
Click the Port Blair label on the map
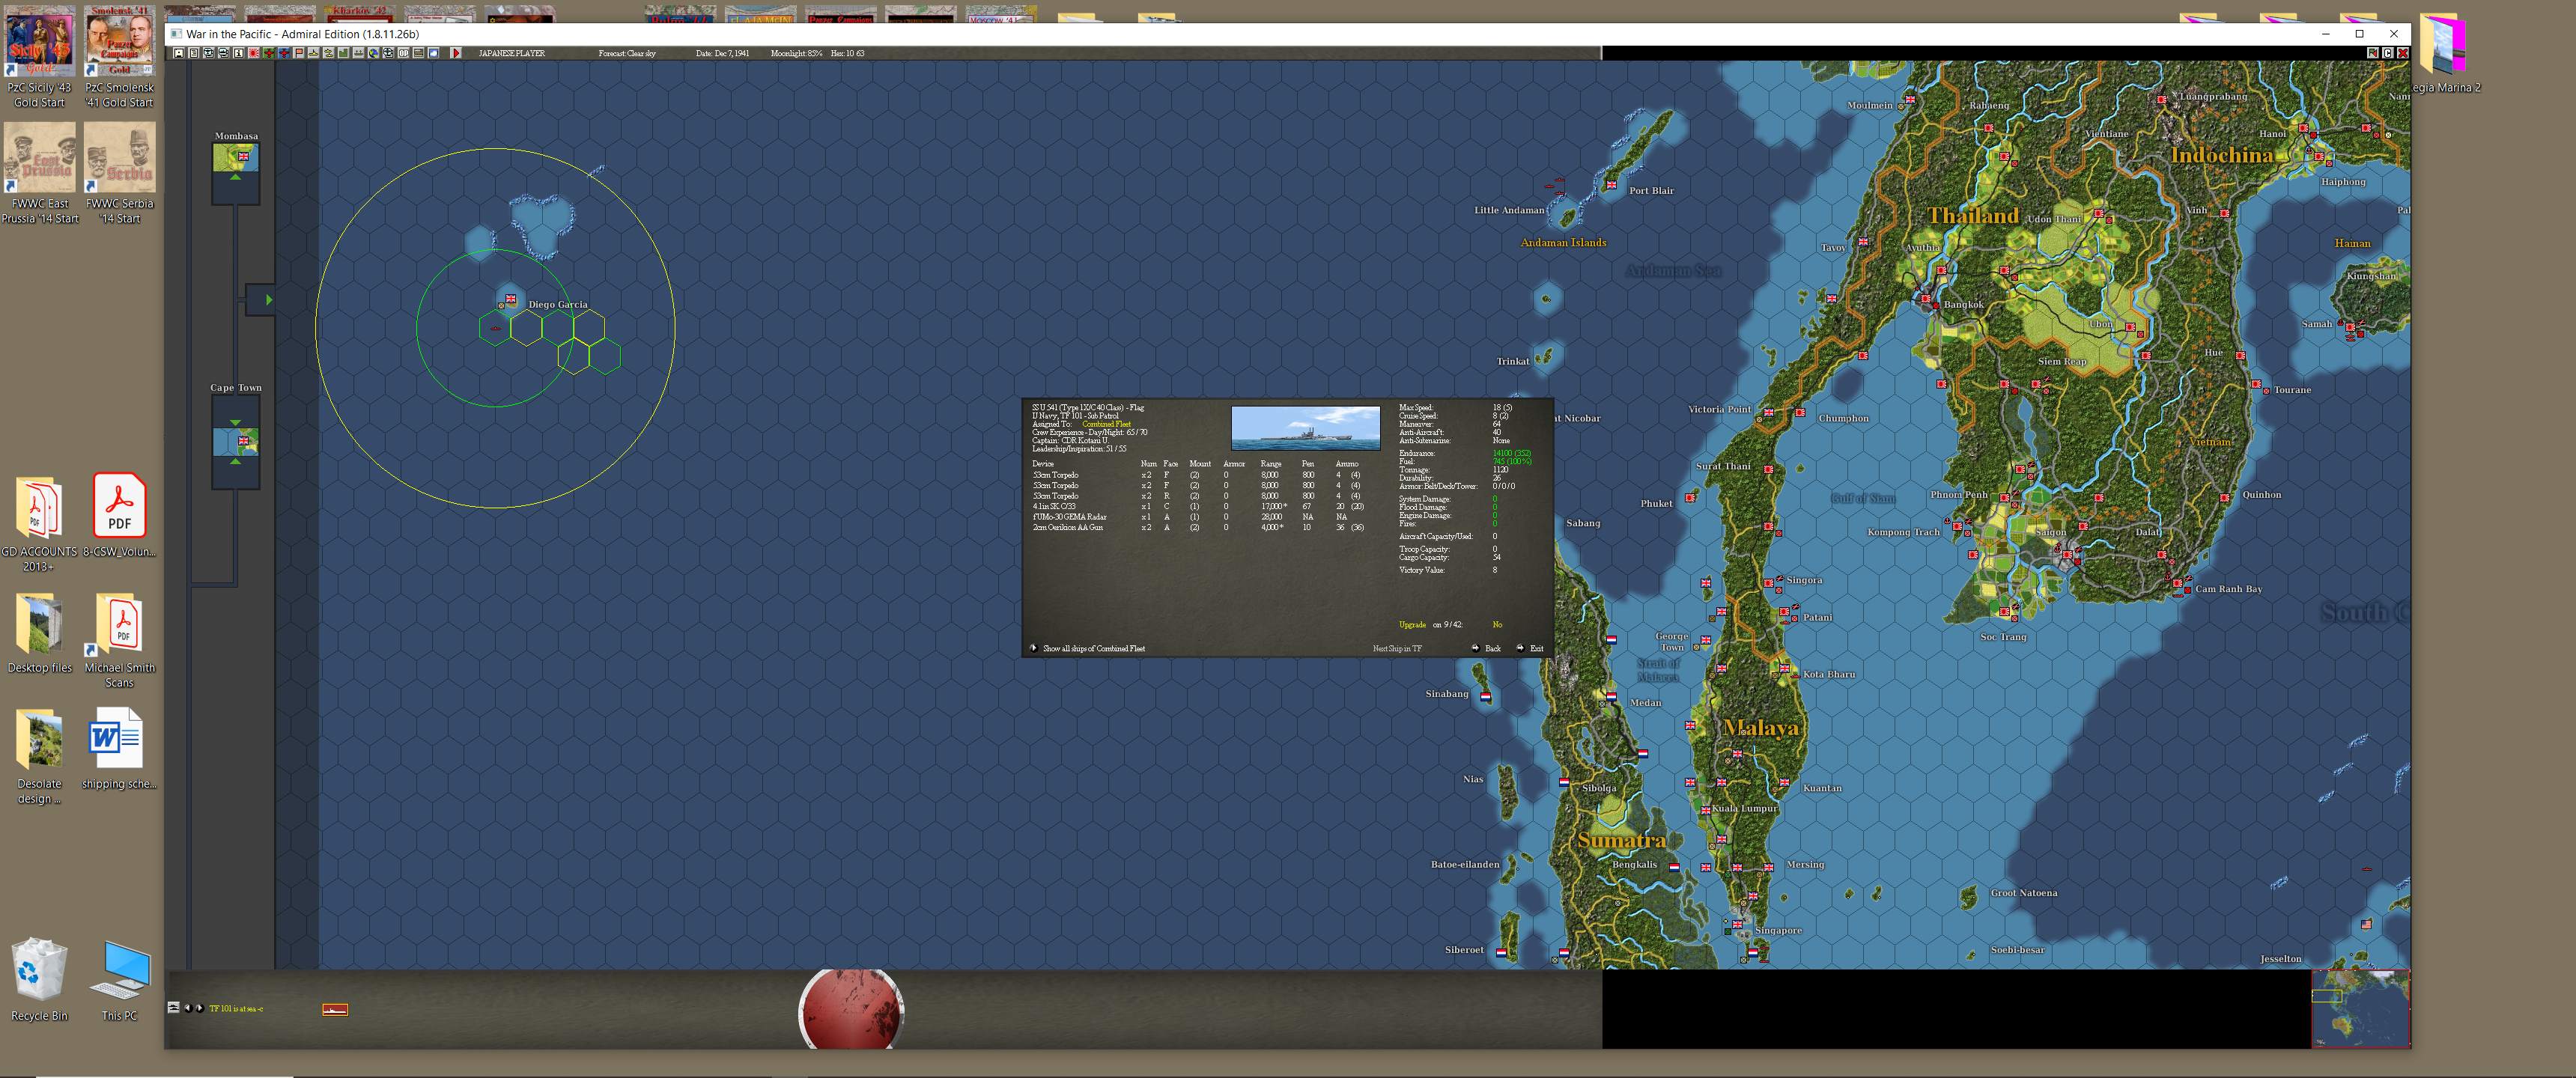(1651, 190)
